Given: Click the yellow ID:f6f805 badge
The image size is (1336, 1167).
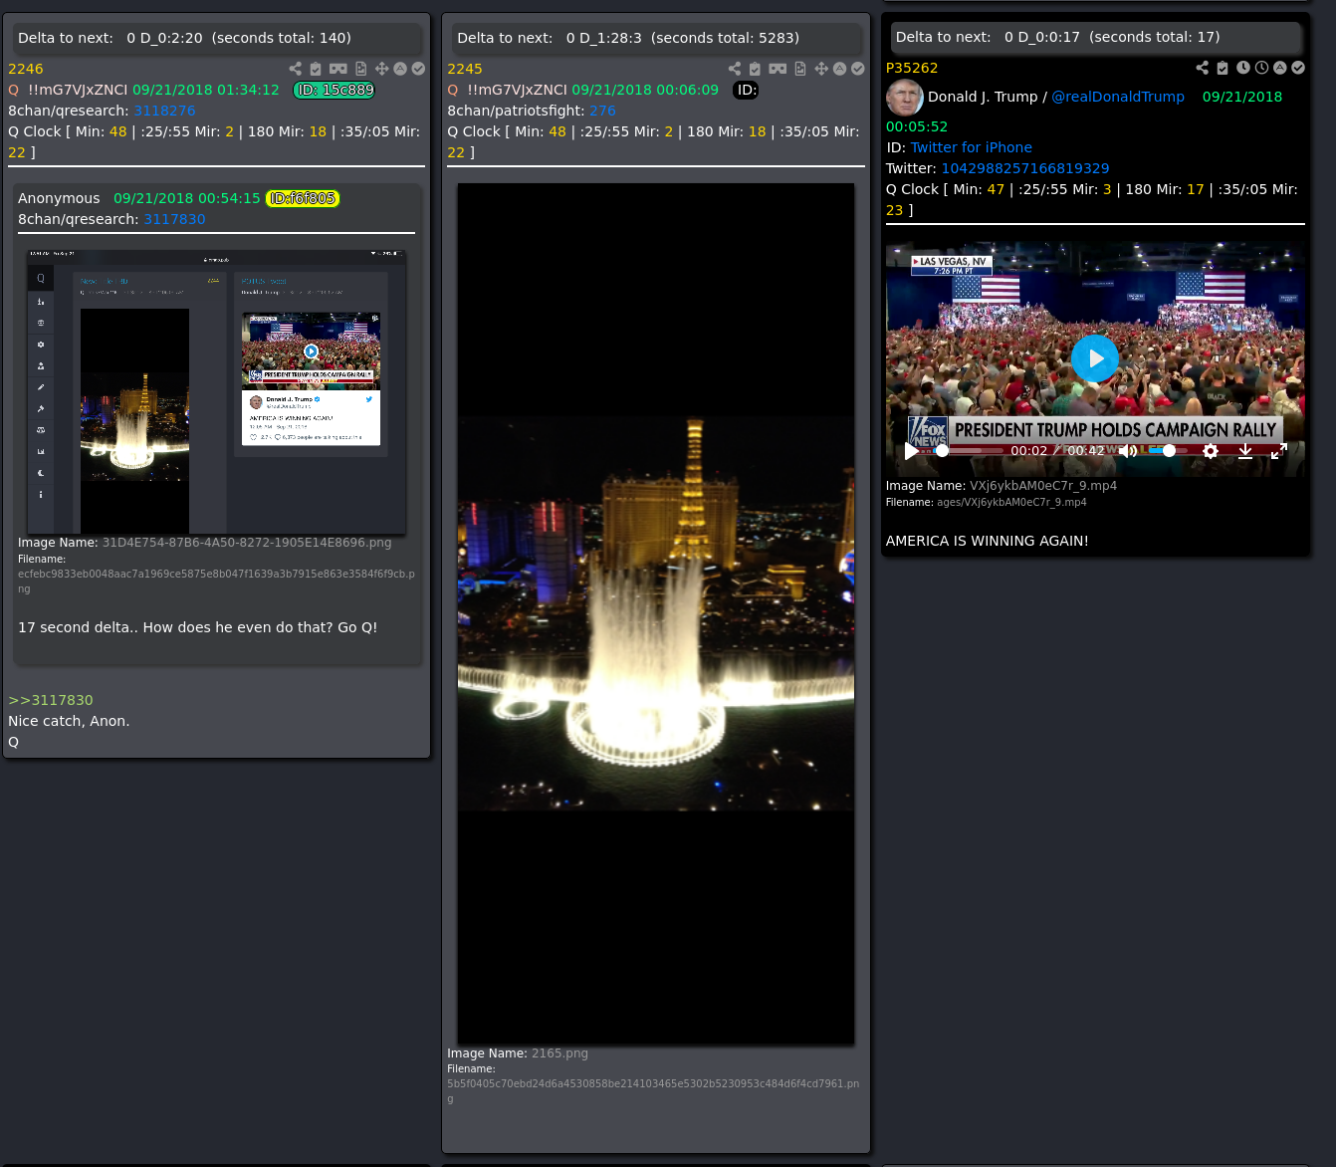Looking at the screenshot, I should (303, 198).
